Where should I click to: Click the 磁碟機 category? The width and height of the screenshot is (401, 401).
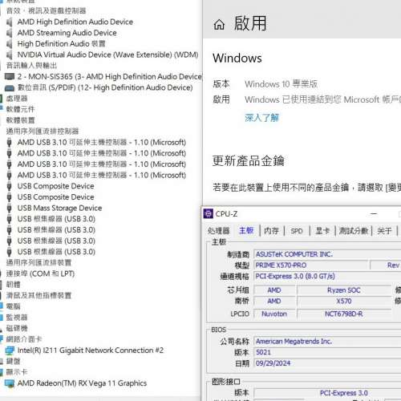click(x=17, y=329)
